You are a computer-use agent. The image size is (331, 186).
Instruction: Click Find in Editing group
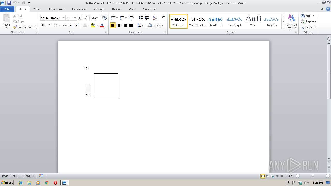[x=308, y=16]
